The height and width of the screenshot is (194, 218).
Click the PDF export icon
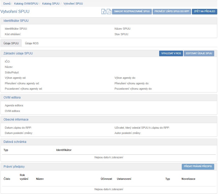click(109, 11)
